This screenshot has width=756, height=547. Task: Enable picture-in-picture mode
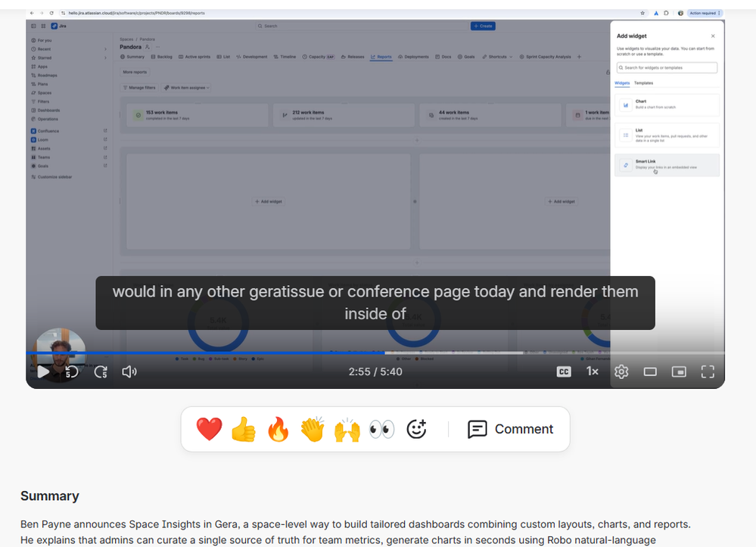[679, 371]
